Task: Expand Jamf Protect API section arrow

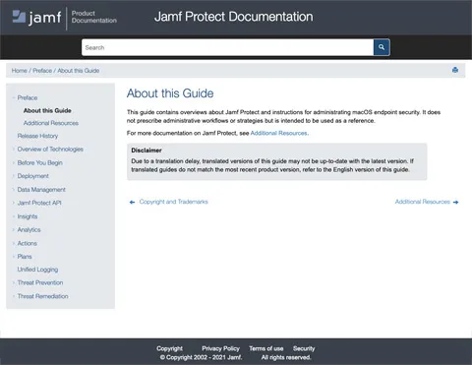Action: (x=14, y=203)
